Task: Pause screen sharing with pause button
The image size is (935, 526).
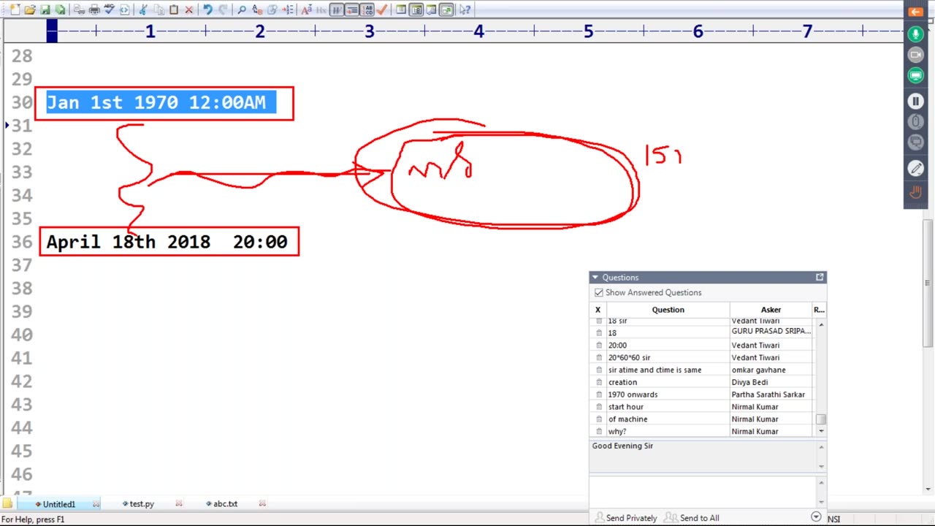Action: pos(915,101)
